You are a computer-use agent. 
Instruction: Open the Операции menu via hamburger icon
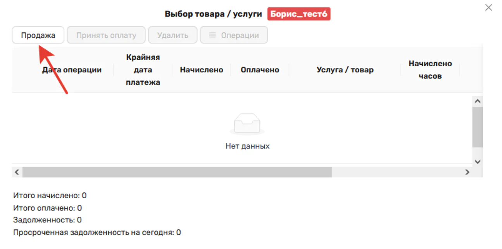click(x=212, y=35)
